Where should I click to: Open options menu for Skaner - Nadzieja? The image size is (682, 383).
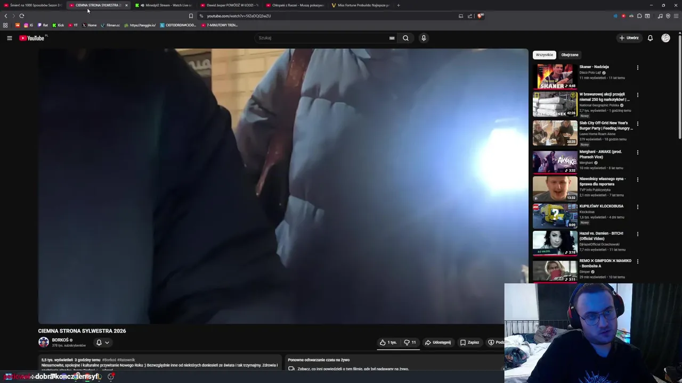coord(637,68)
